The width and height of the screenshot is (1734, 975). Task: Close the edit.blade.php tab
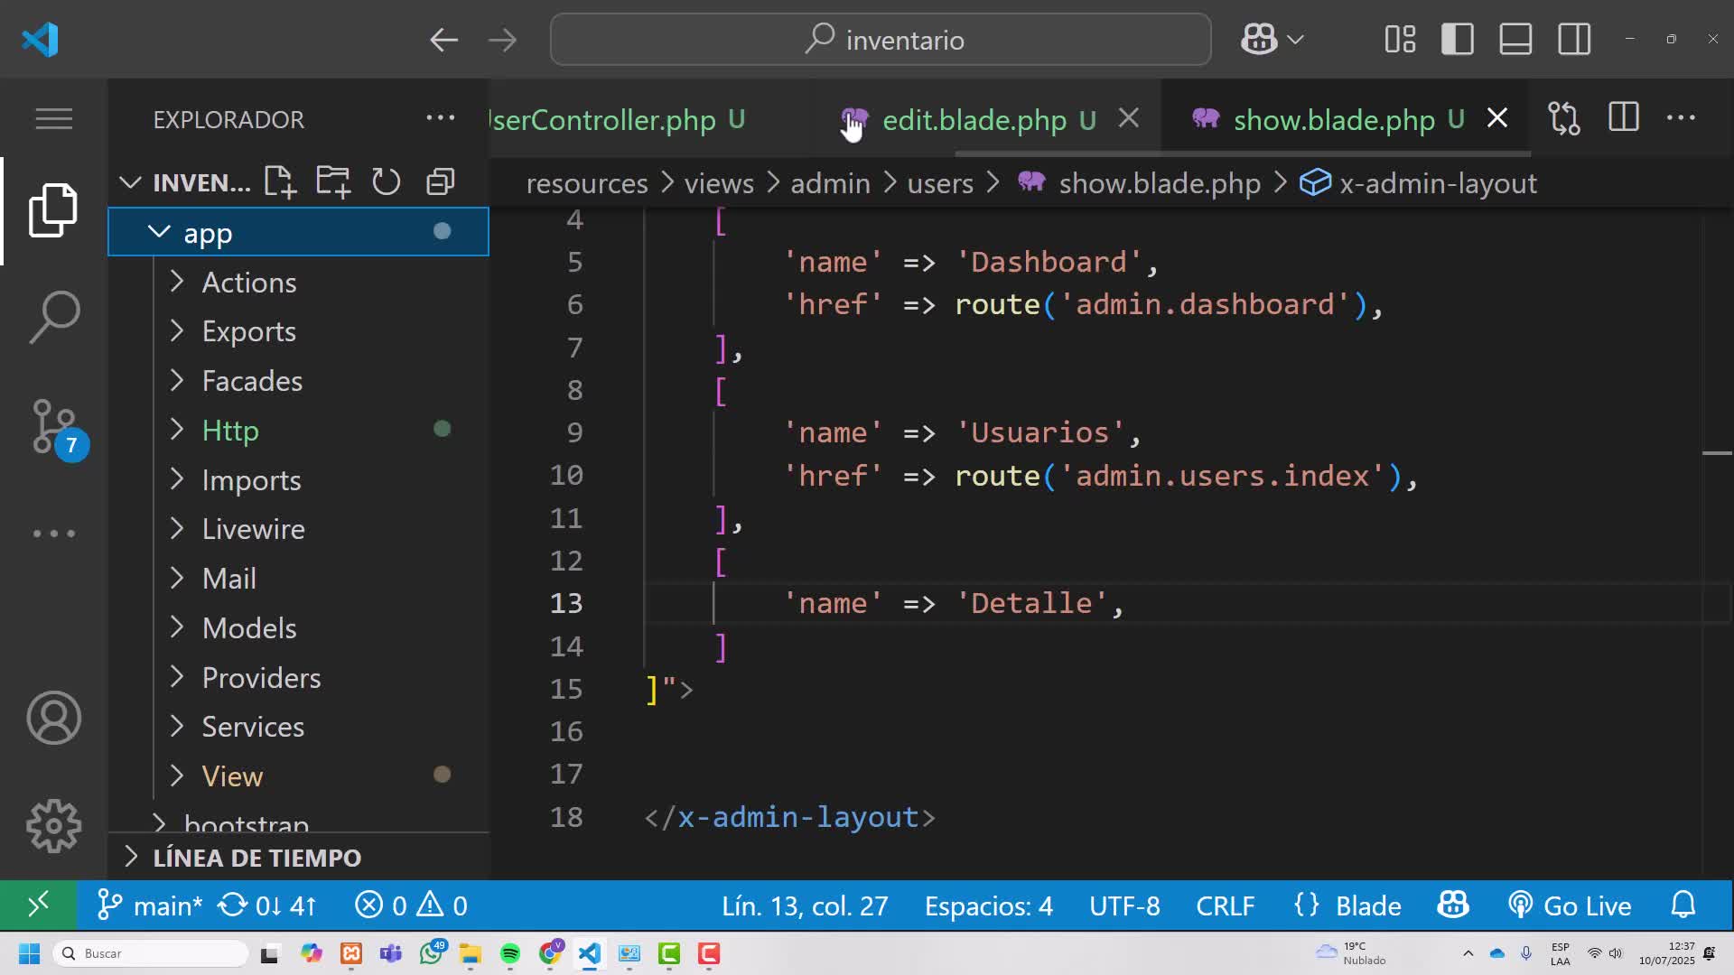tap(1129, 118)
